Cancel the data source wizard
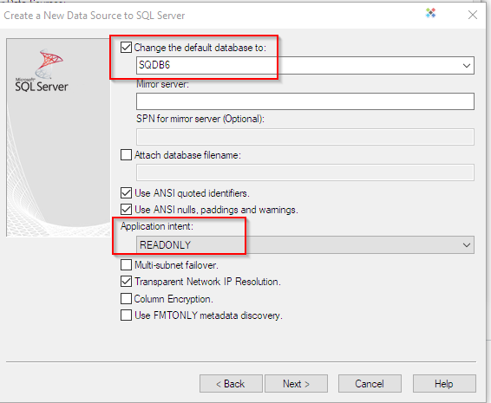The width and height of the screenshot is (491, 403). (370, 384)
